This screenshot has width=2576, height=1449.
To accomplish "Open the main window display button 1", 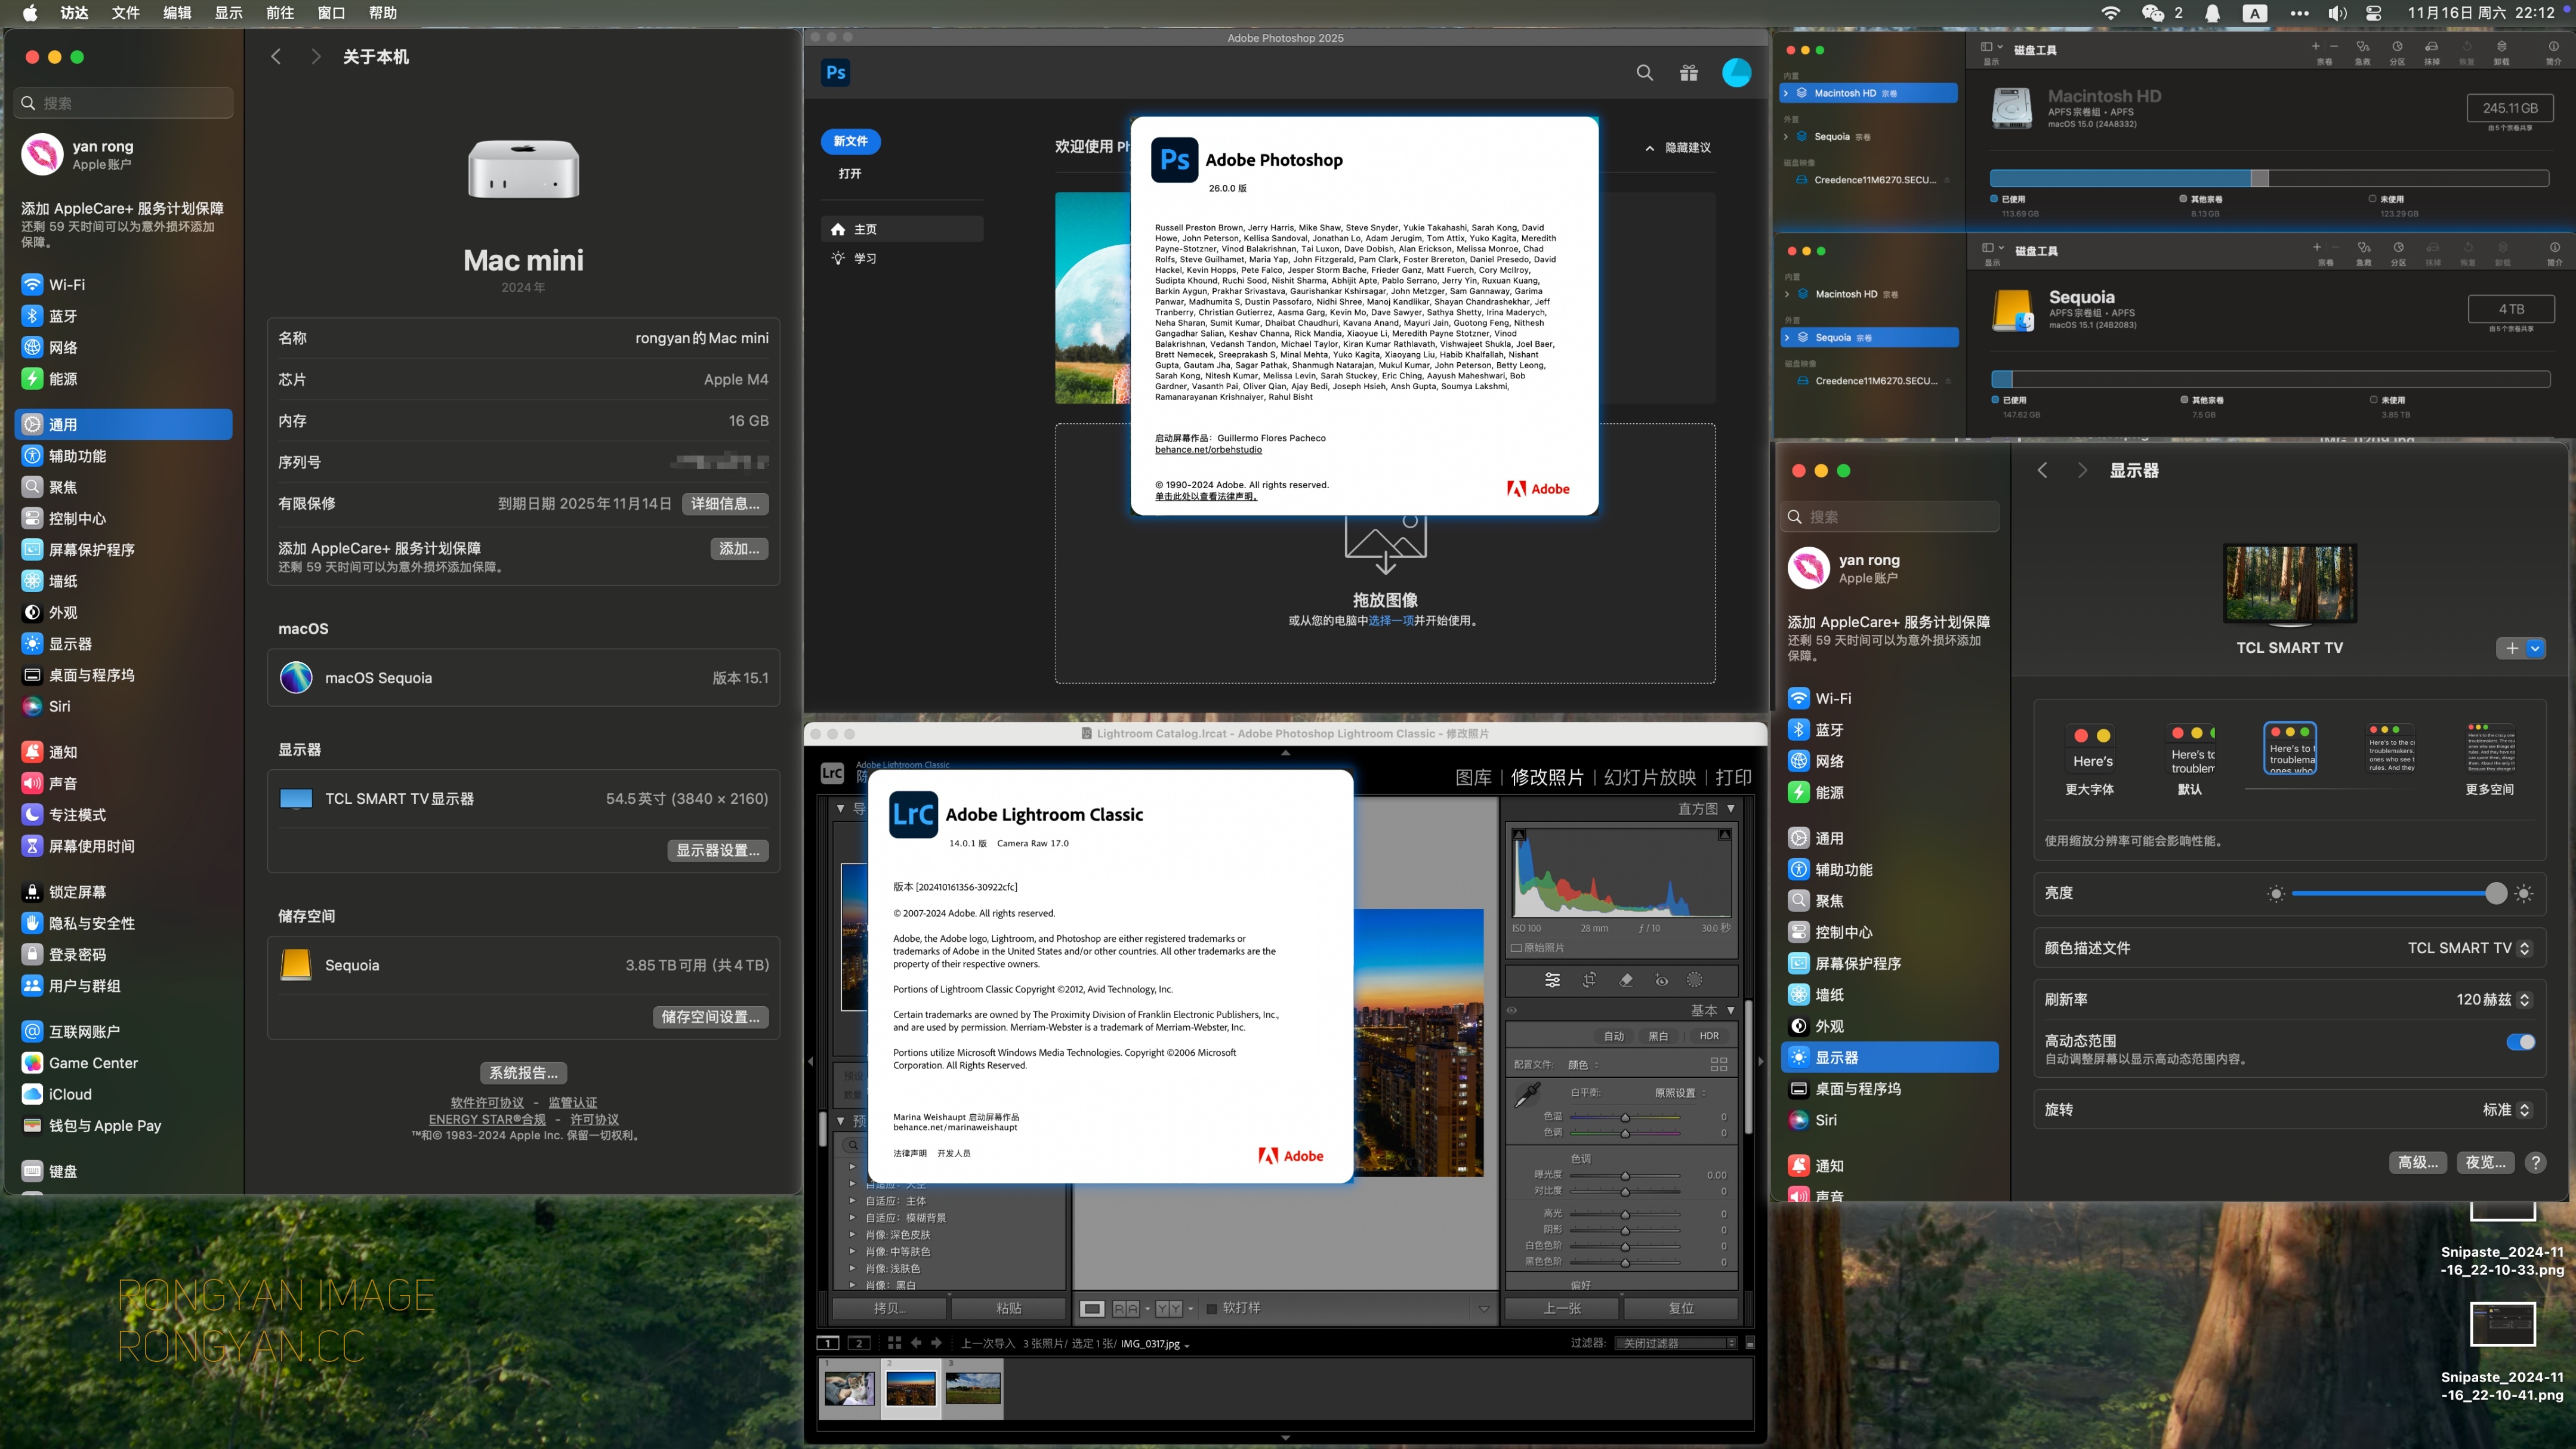I will click(828, 1343).
